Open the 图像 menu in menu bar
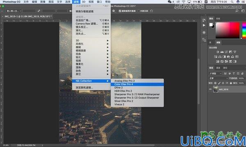The height and width of the screenshot is (147, 246). pos(43,2)
